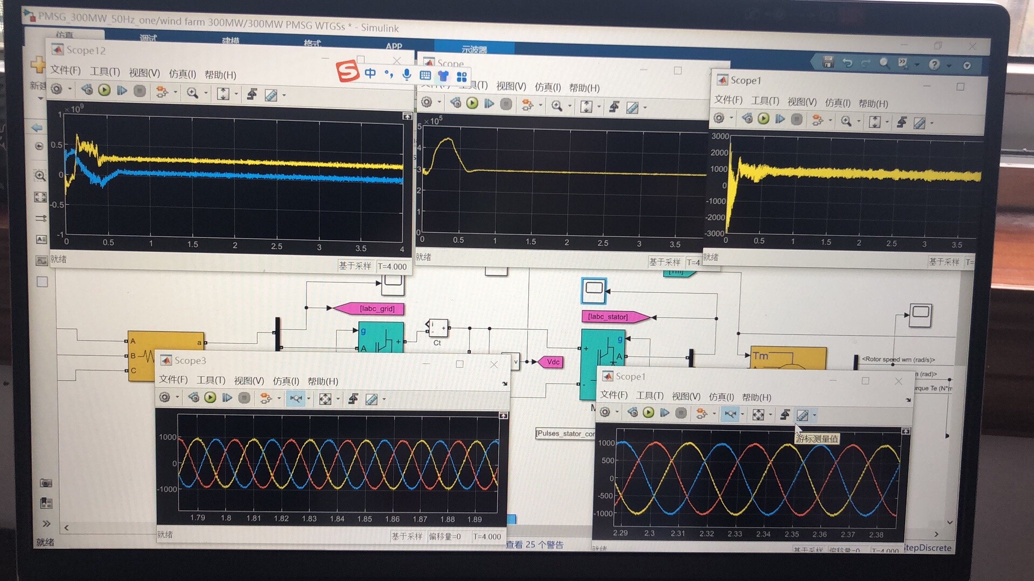Click Step Forward in Scope12 toolbar
Image resolution: width=1034 pixels, height=581 pixels.
click(x=122, y=91)
